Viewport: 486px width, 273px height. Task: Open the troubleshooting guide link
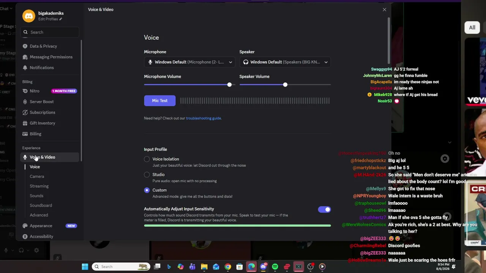click(x=203, y=118)
